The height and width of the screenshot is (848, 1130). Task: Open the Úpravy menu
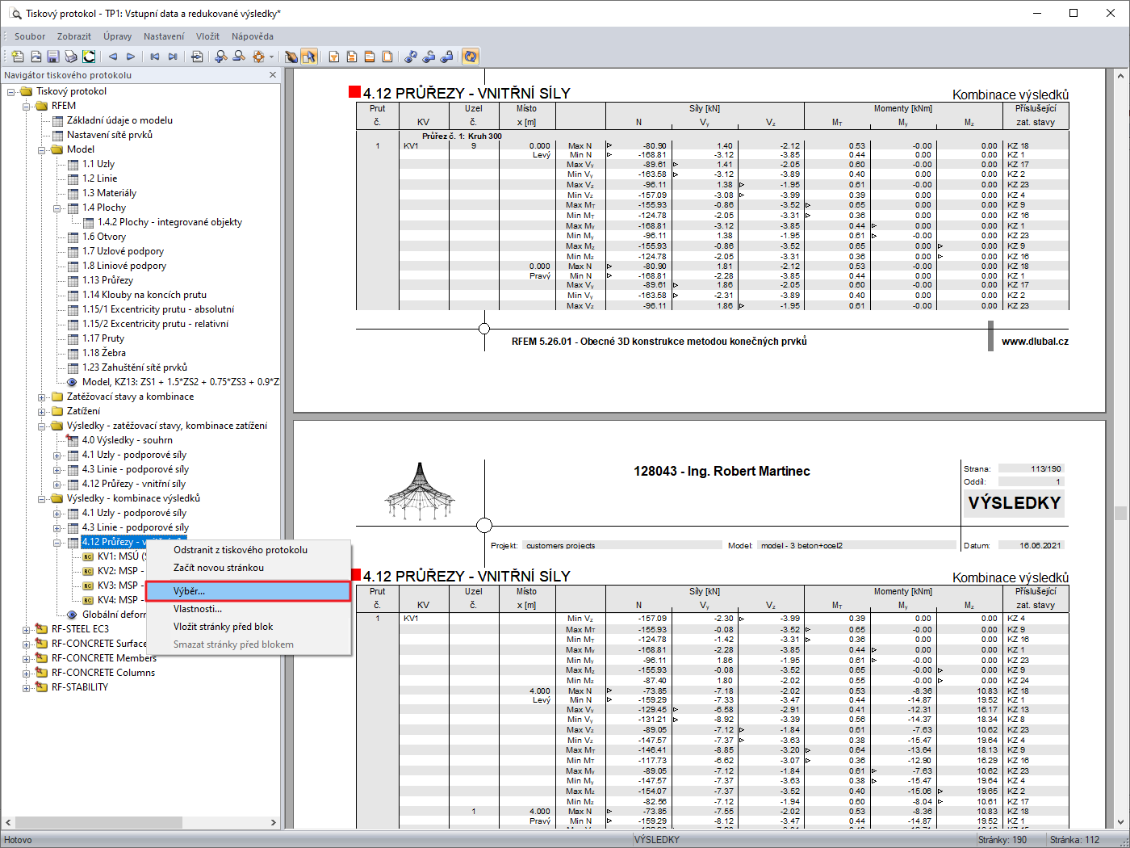point(118,36)
